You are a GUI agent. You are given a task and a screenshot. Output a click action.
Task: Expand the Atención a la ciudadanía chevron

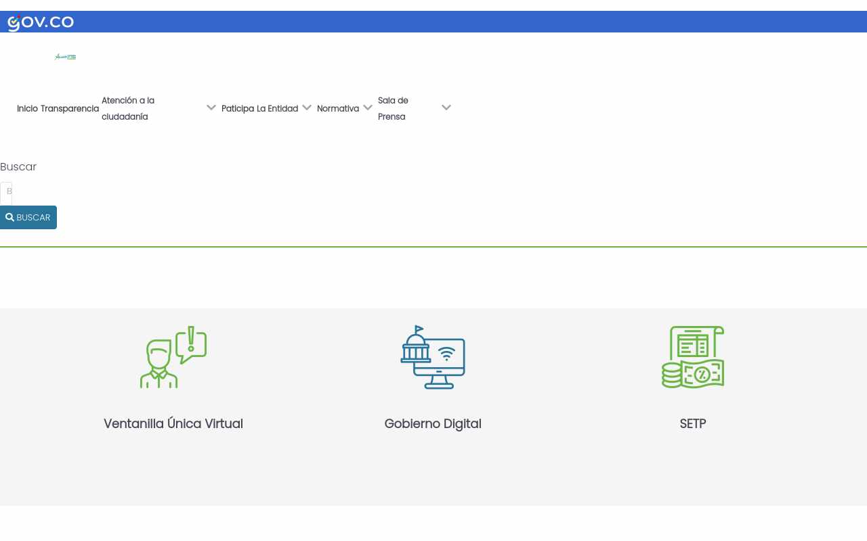pyautogui.click(x=211, y=108)
